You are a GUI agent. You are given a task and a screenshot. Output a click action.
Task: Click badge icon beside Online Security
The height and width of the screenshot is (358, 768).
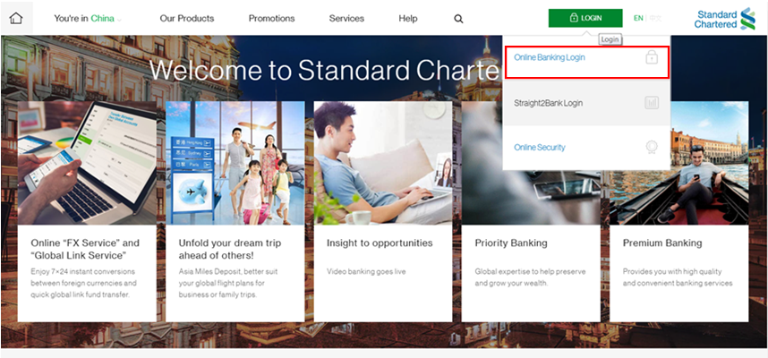coord(652,147)
